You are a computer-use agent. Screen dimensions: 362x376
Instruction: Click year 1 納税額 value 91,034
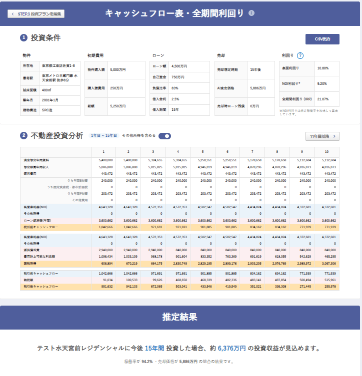pos(108,280)
